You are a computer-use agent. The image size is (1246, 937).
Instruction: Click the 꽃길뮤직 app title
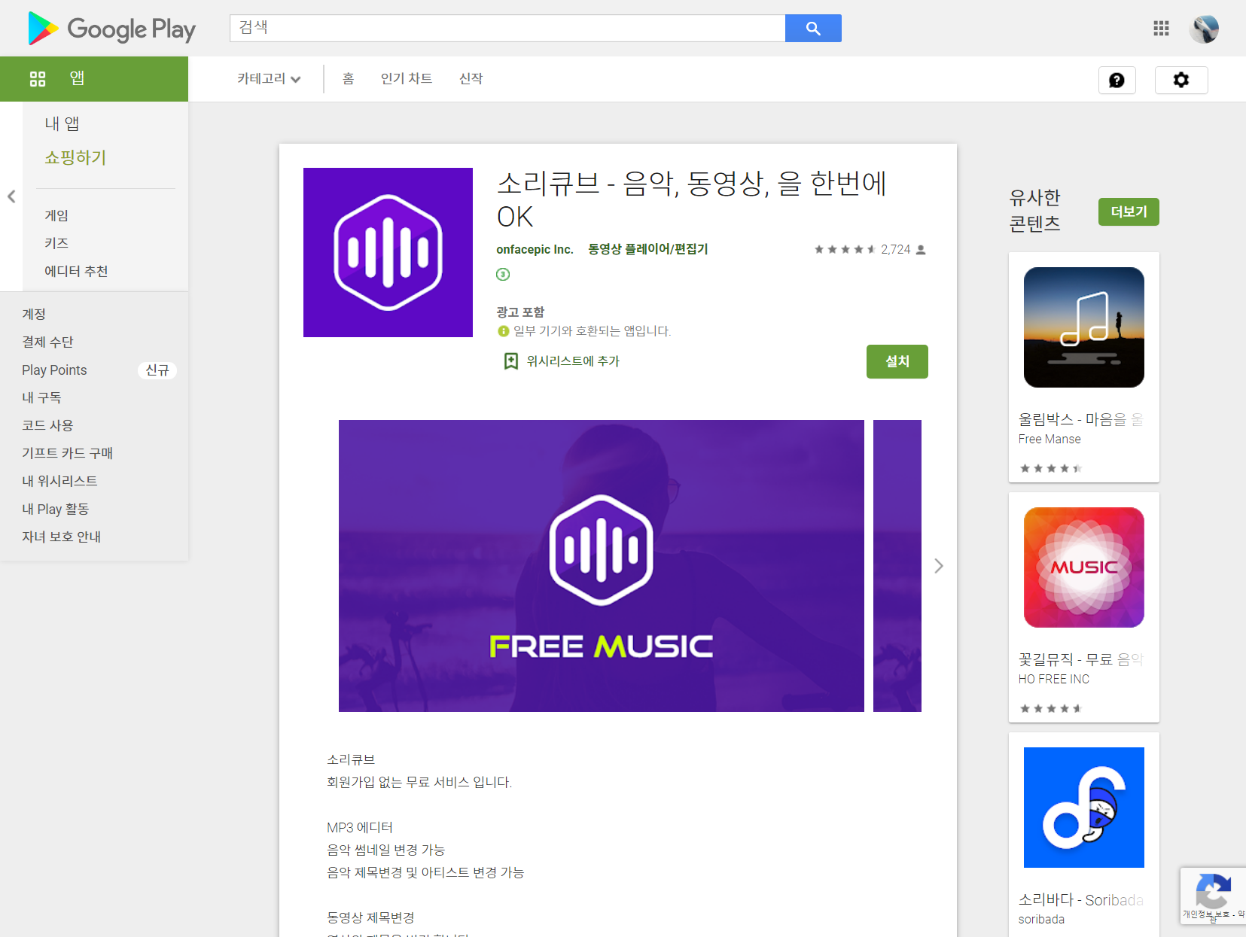tap(1080, 659)
